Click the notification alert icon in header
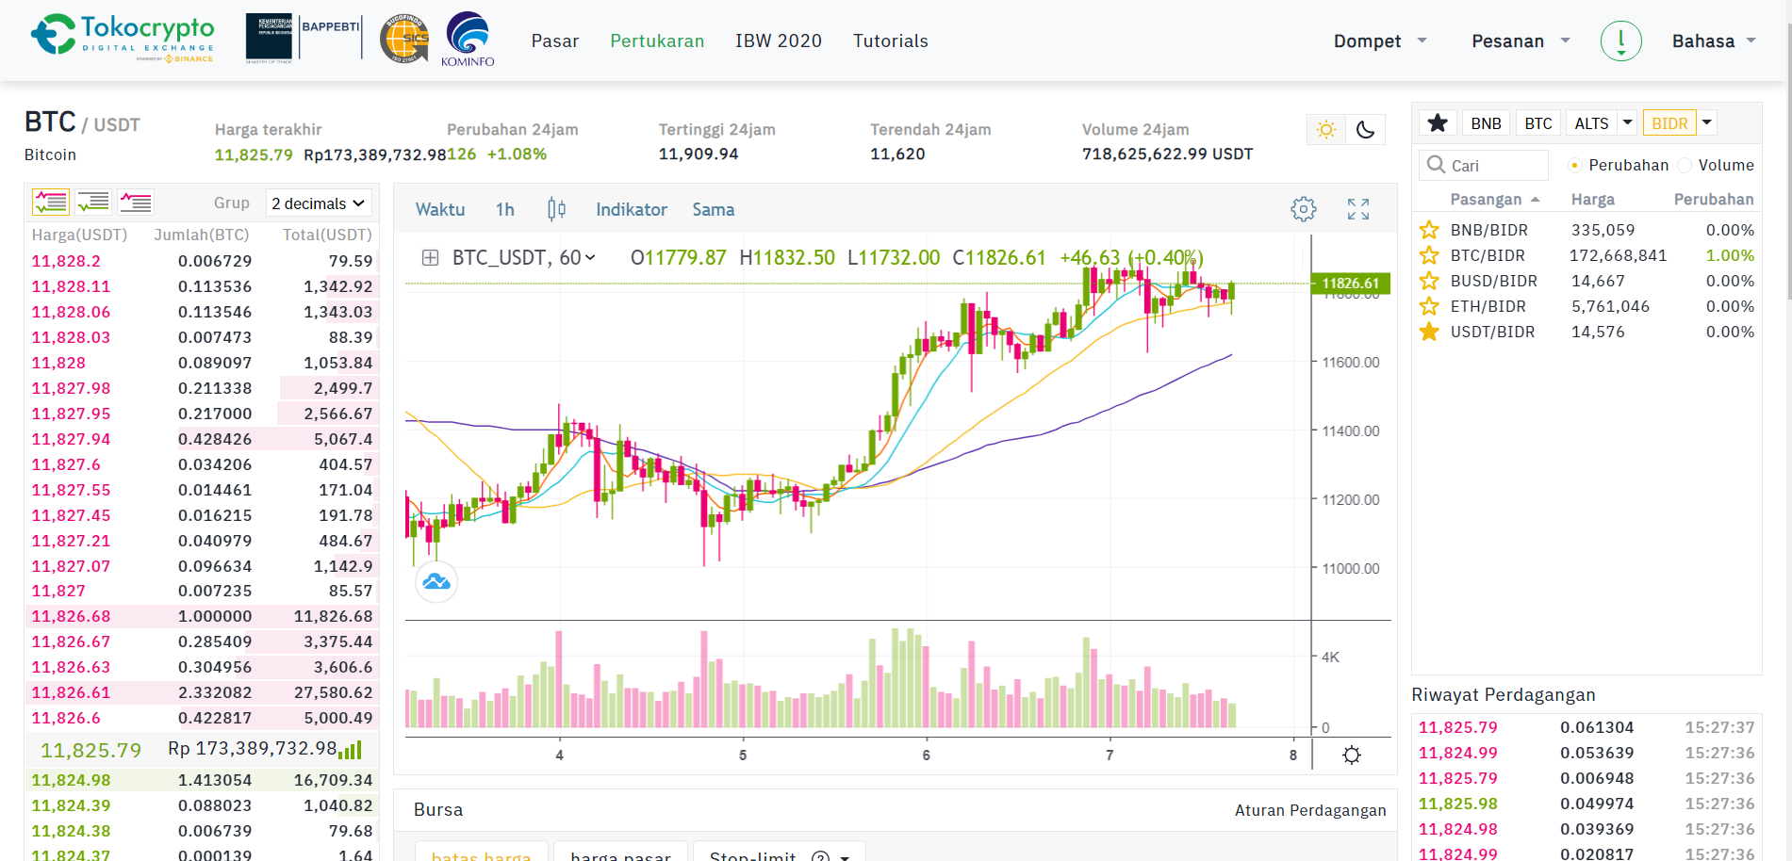Viewport: 1792px width, 861px height. (x=1620, y=41)
